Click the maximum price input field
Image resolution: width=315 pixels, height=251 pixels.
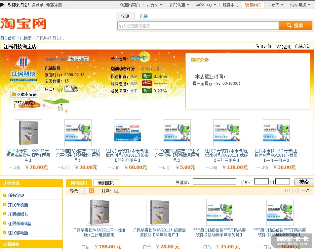(x=283, y=181)
